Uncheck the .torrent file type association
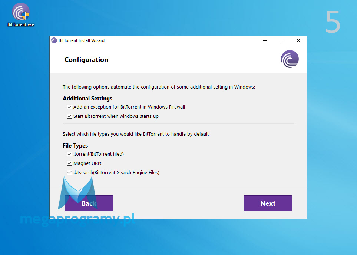Image resolution: width=357 pixels, height=255 pixels. [x=69, y=154]
